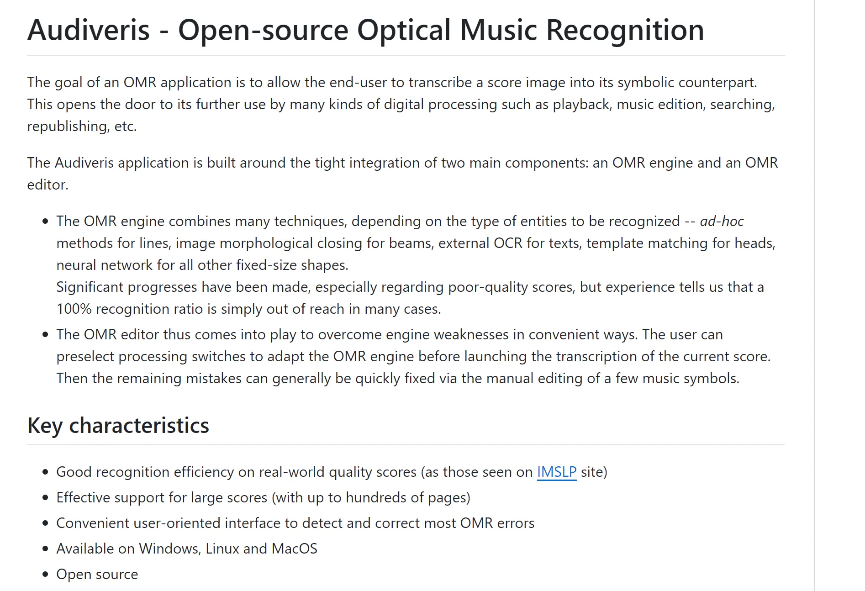Click the Audiveris main page heading

pyautogui.click(x=365, y=30)
